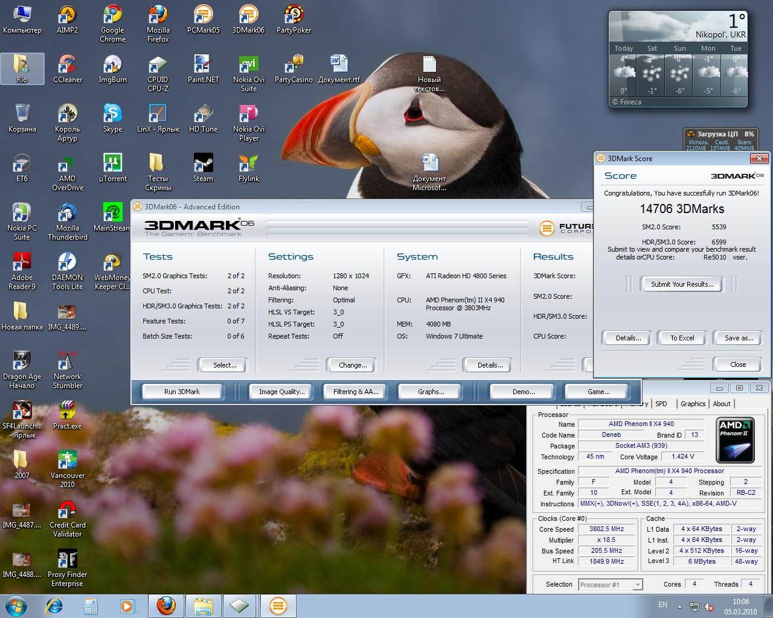Open the Skype desktop shortcut
This screenshot has height=618, width=773.
pyautogui.click(x=113, y=118)
